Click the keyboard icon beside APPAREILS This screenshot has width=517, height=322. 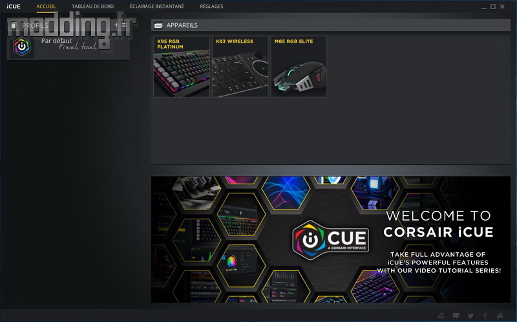[158, 25]
